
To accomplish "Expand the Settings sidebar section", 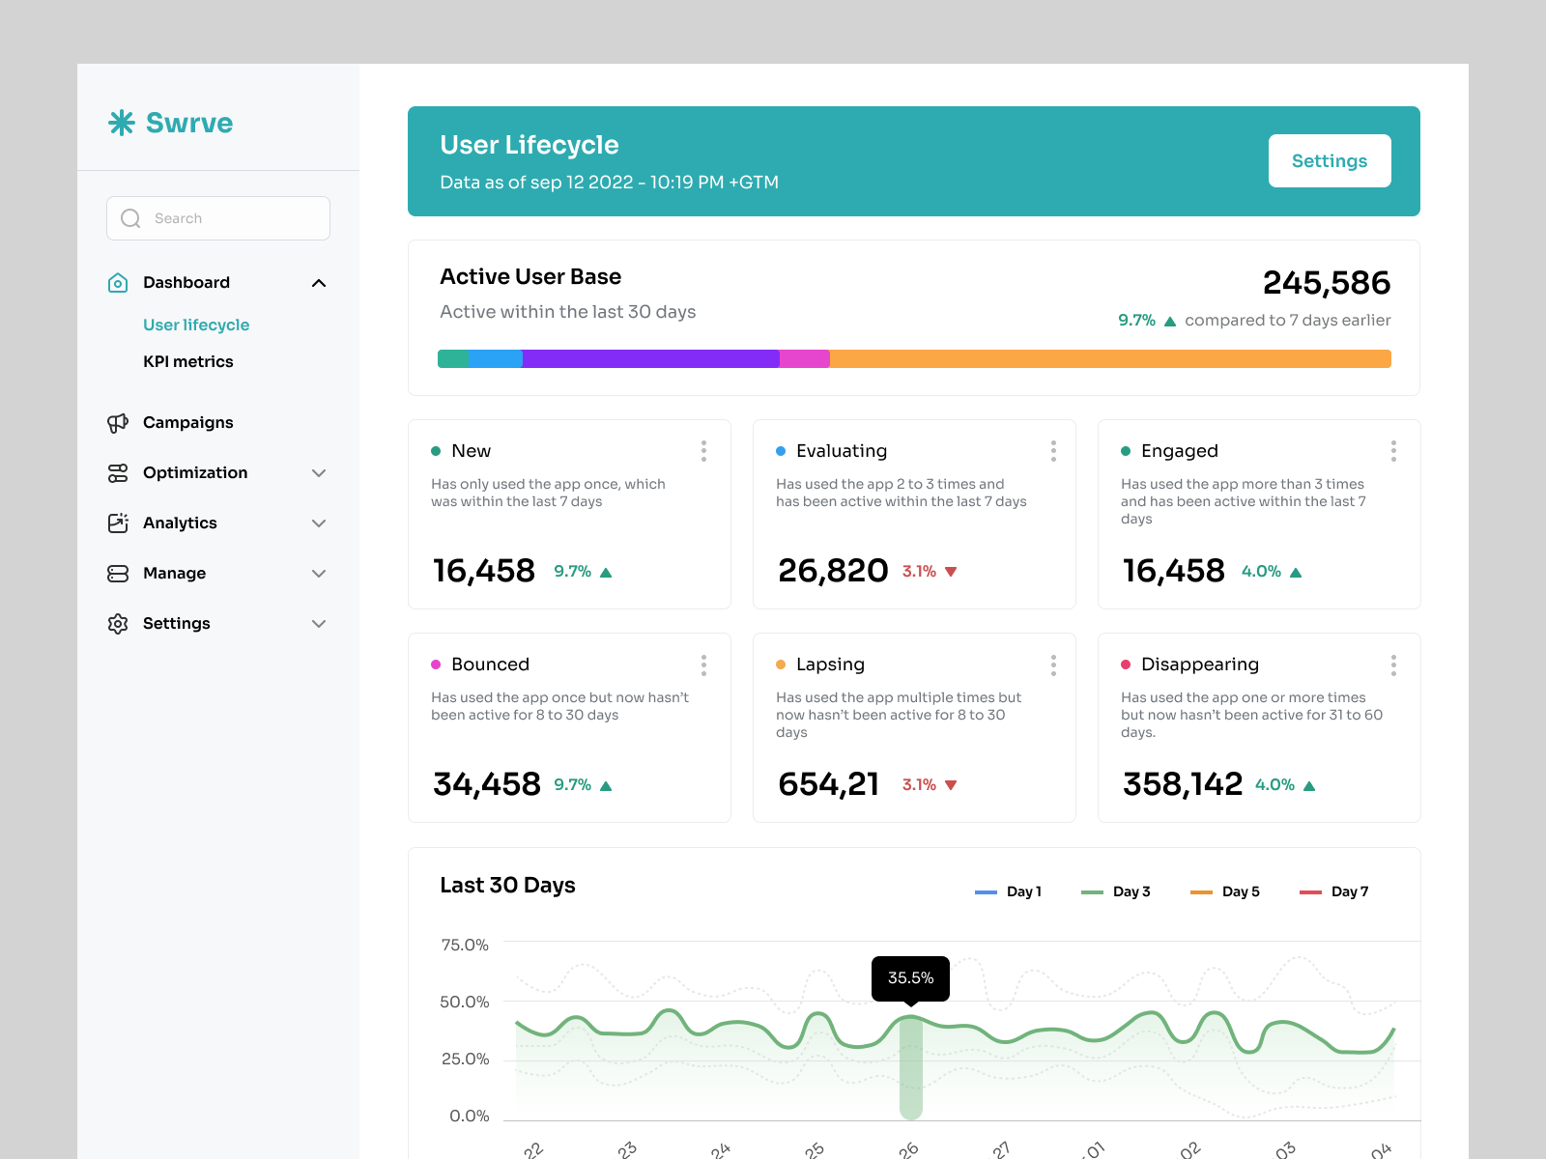I will (319, 623).
